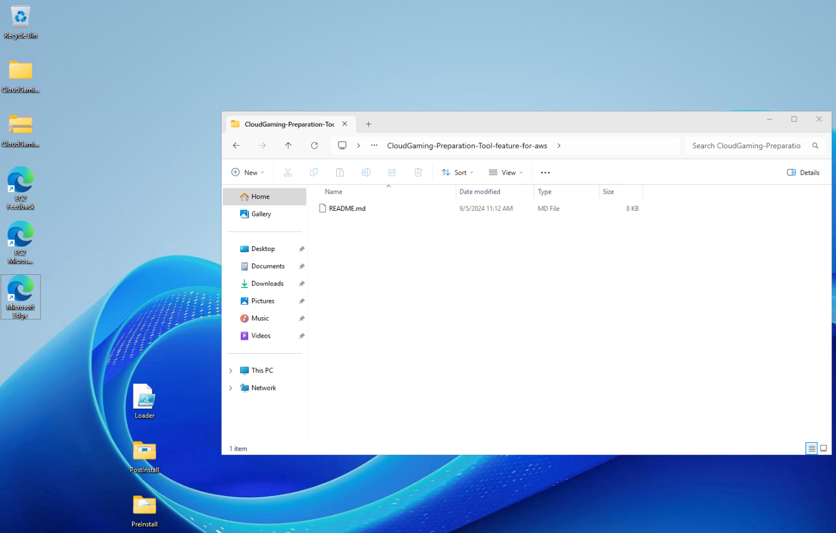Viewport: 836px width, 533px height.
Task: Open the See more ellipsis menu
Action: pyautogui.click(x=545, y=172)
